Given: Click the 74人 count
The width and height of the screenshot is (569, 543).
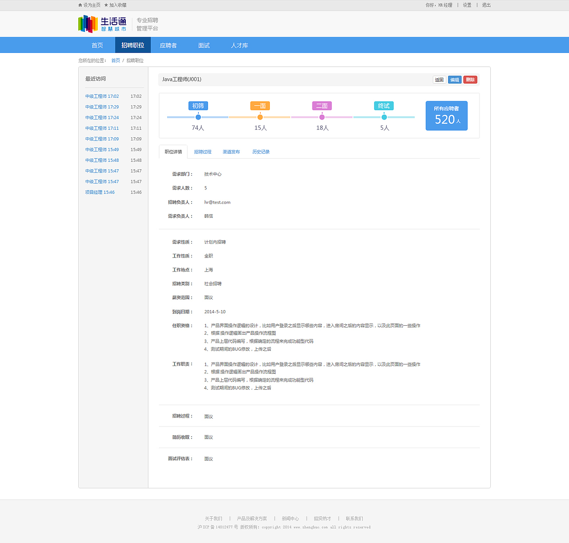Looking at the screenshot, I should coord(198,128).
